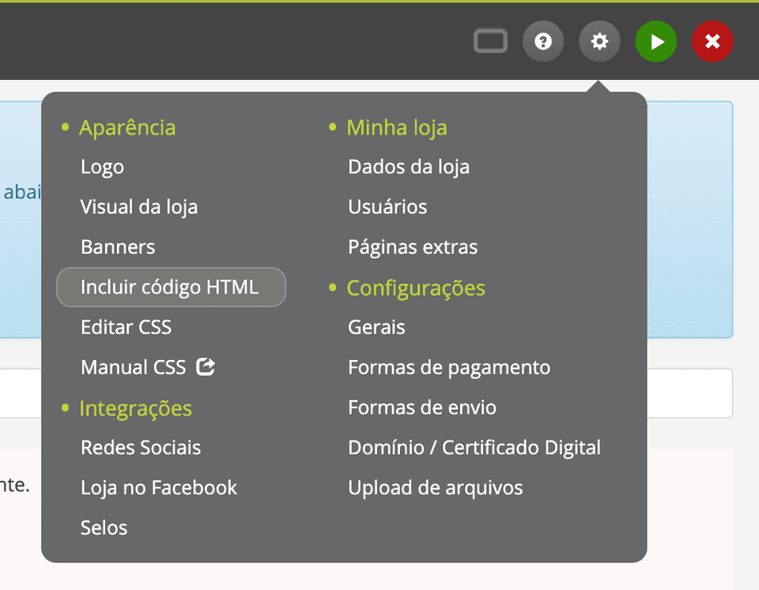Open Selos configuration

pyautogui.click(x=104, y=528)
